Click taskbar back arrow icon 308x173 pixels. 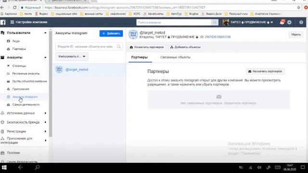coord(20,167)
